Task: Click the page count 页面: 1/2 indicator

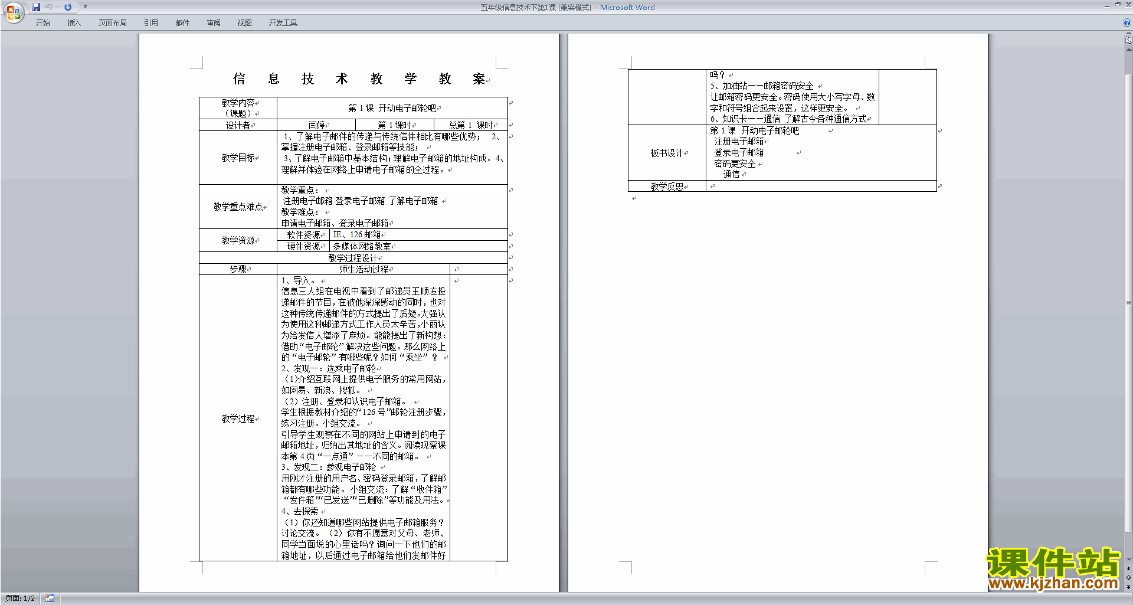Action: point(20,599)
